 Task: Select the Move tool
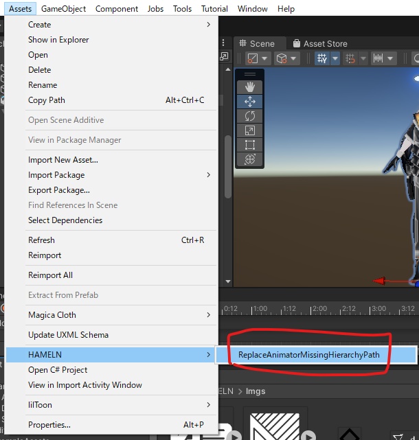click(249, 102)
